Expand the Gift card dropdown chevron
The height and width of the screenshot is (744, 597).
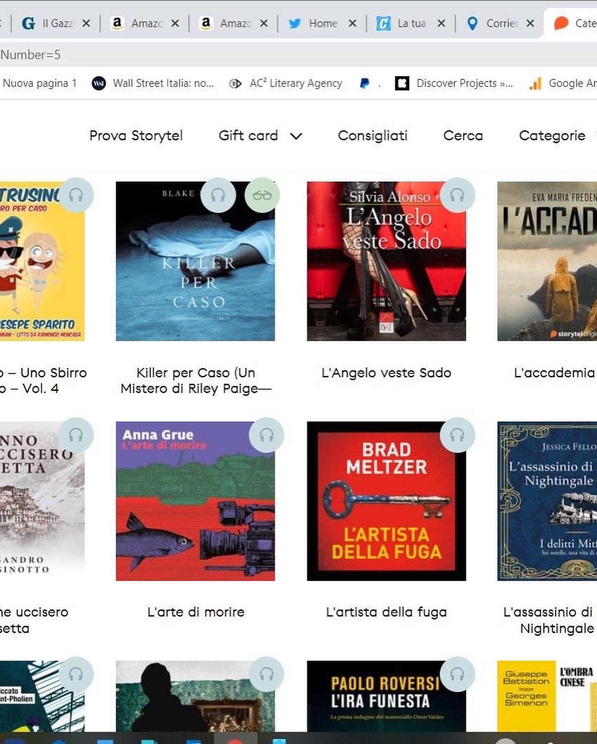[296, 136]
